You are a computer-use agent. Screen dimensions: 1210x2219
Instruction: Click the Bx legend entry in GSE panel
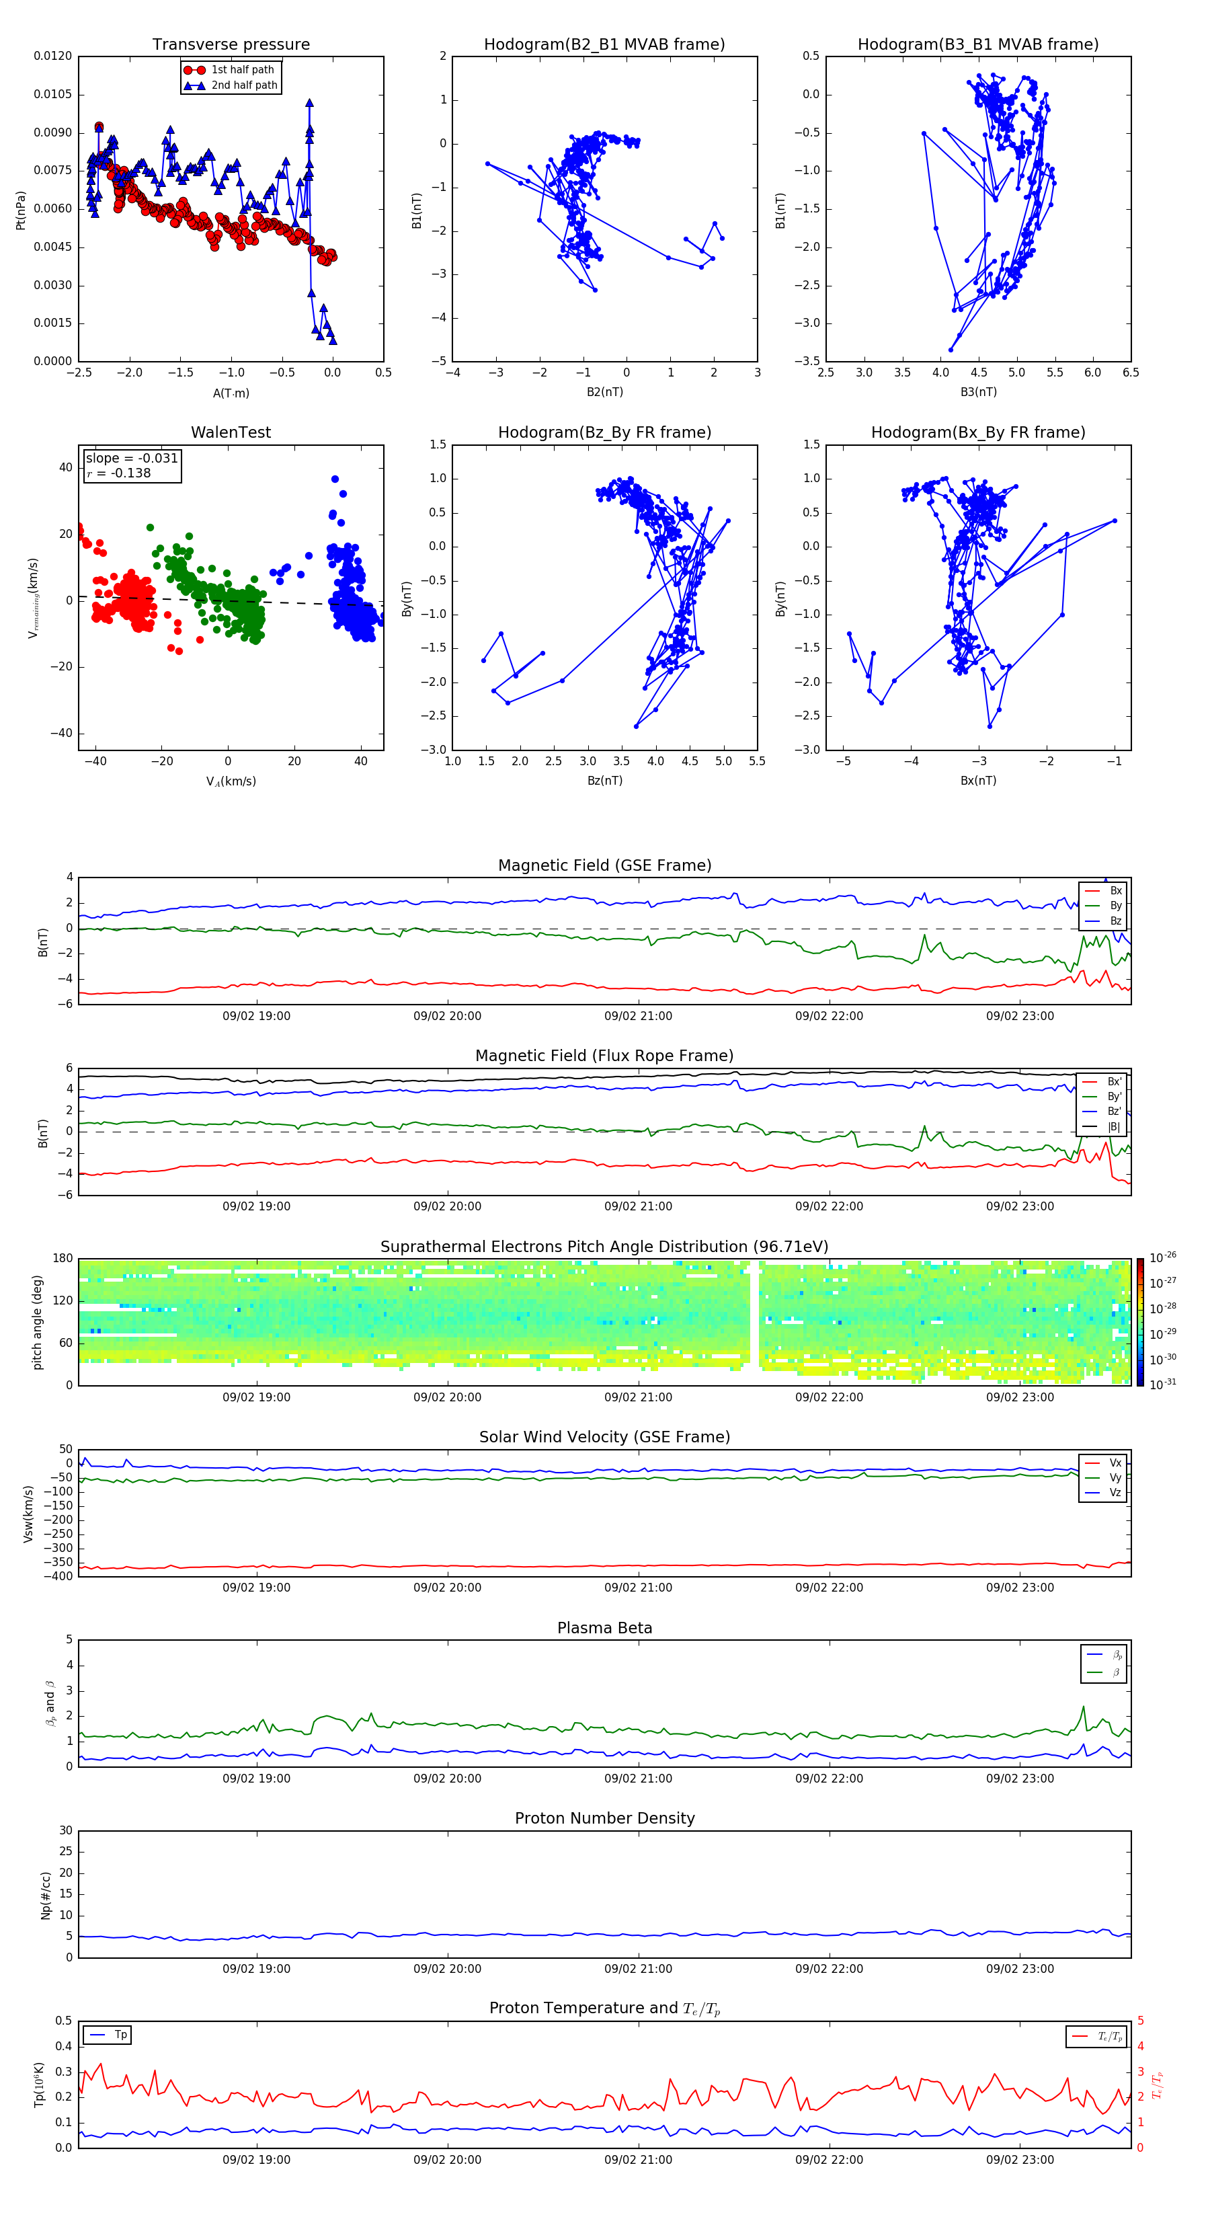1103,891
